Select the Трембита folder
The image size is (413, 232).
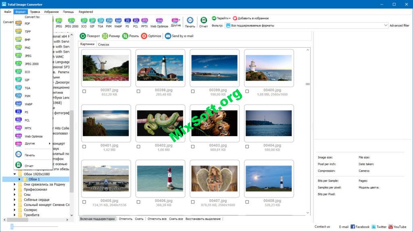coord(31,215)
